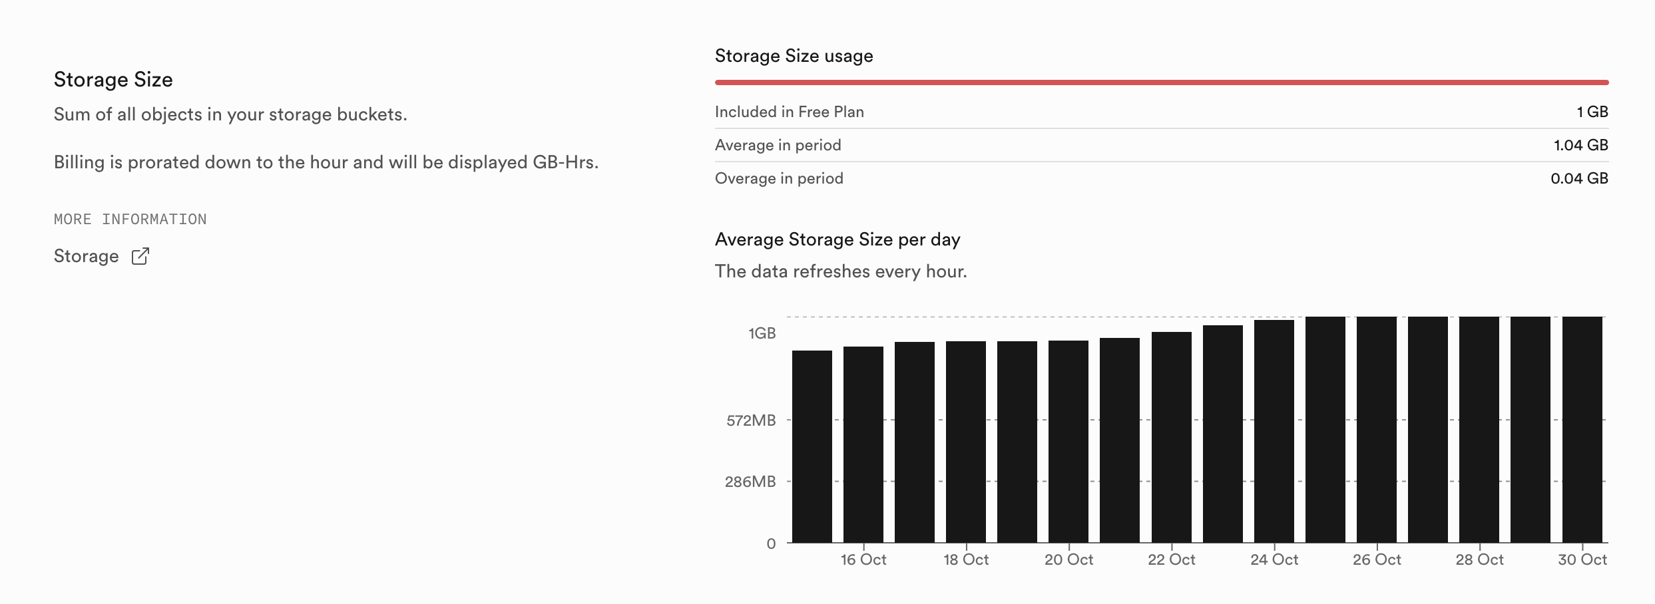The height and width of the screenshot is (604, 1655).
Task: Click the Average Storage Size per day title
Action: click(x=837, y=239)
